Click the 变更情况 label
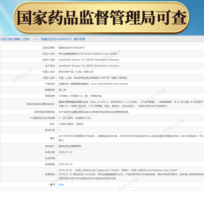The width and height of the screenshot is (204, 204). [x=50, y=174]
